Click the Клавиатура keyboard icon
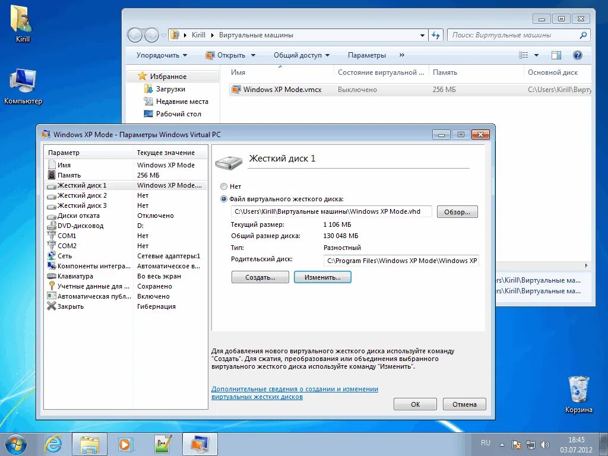The width and height of the screenshot is (608, 456). (52, 276)
